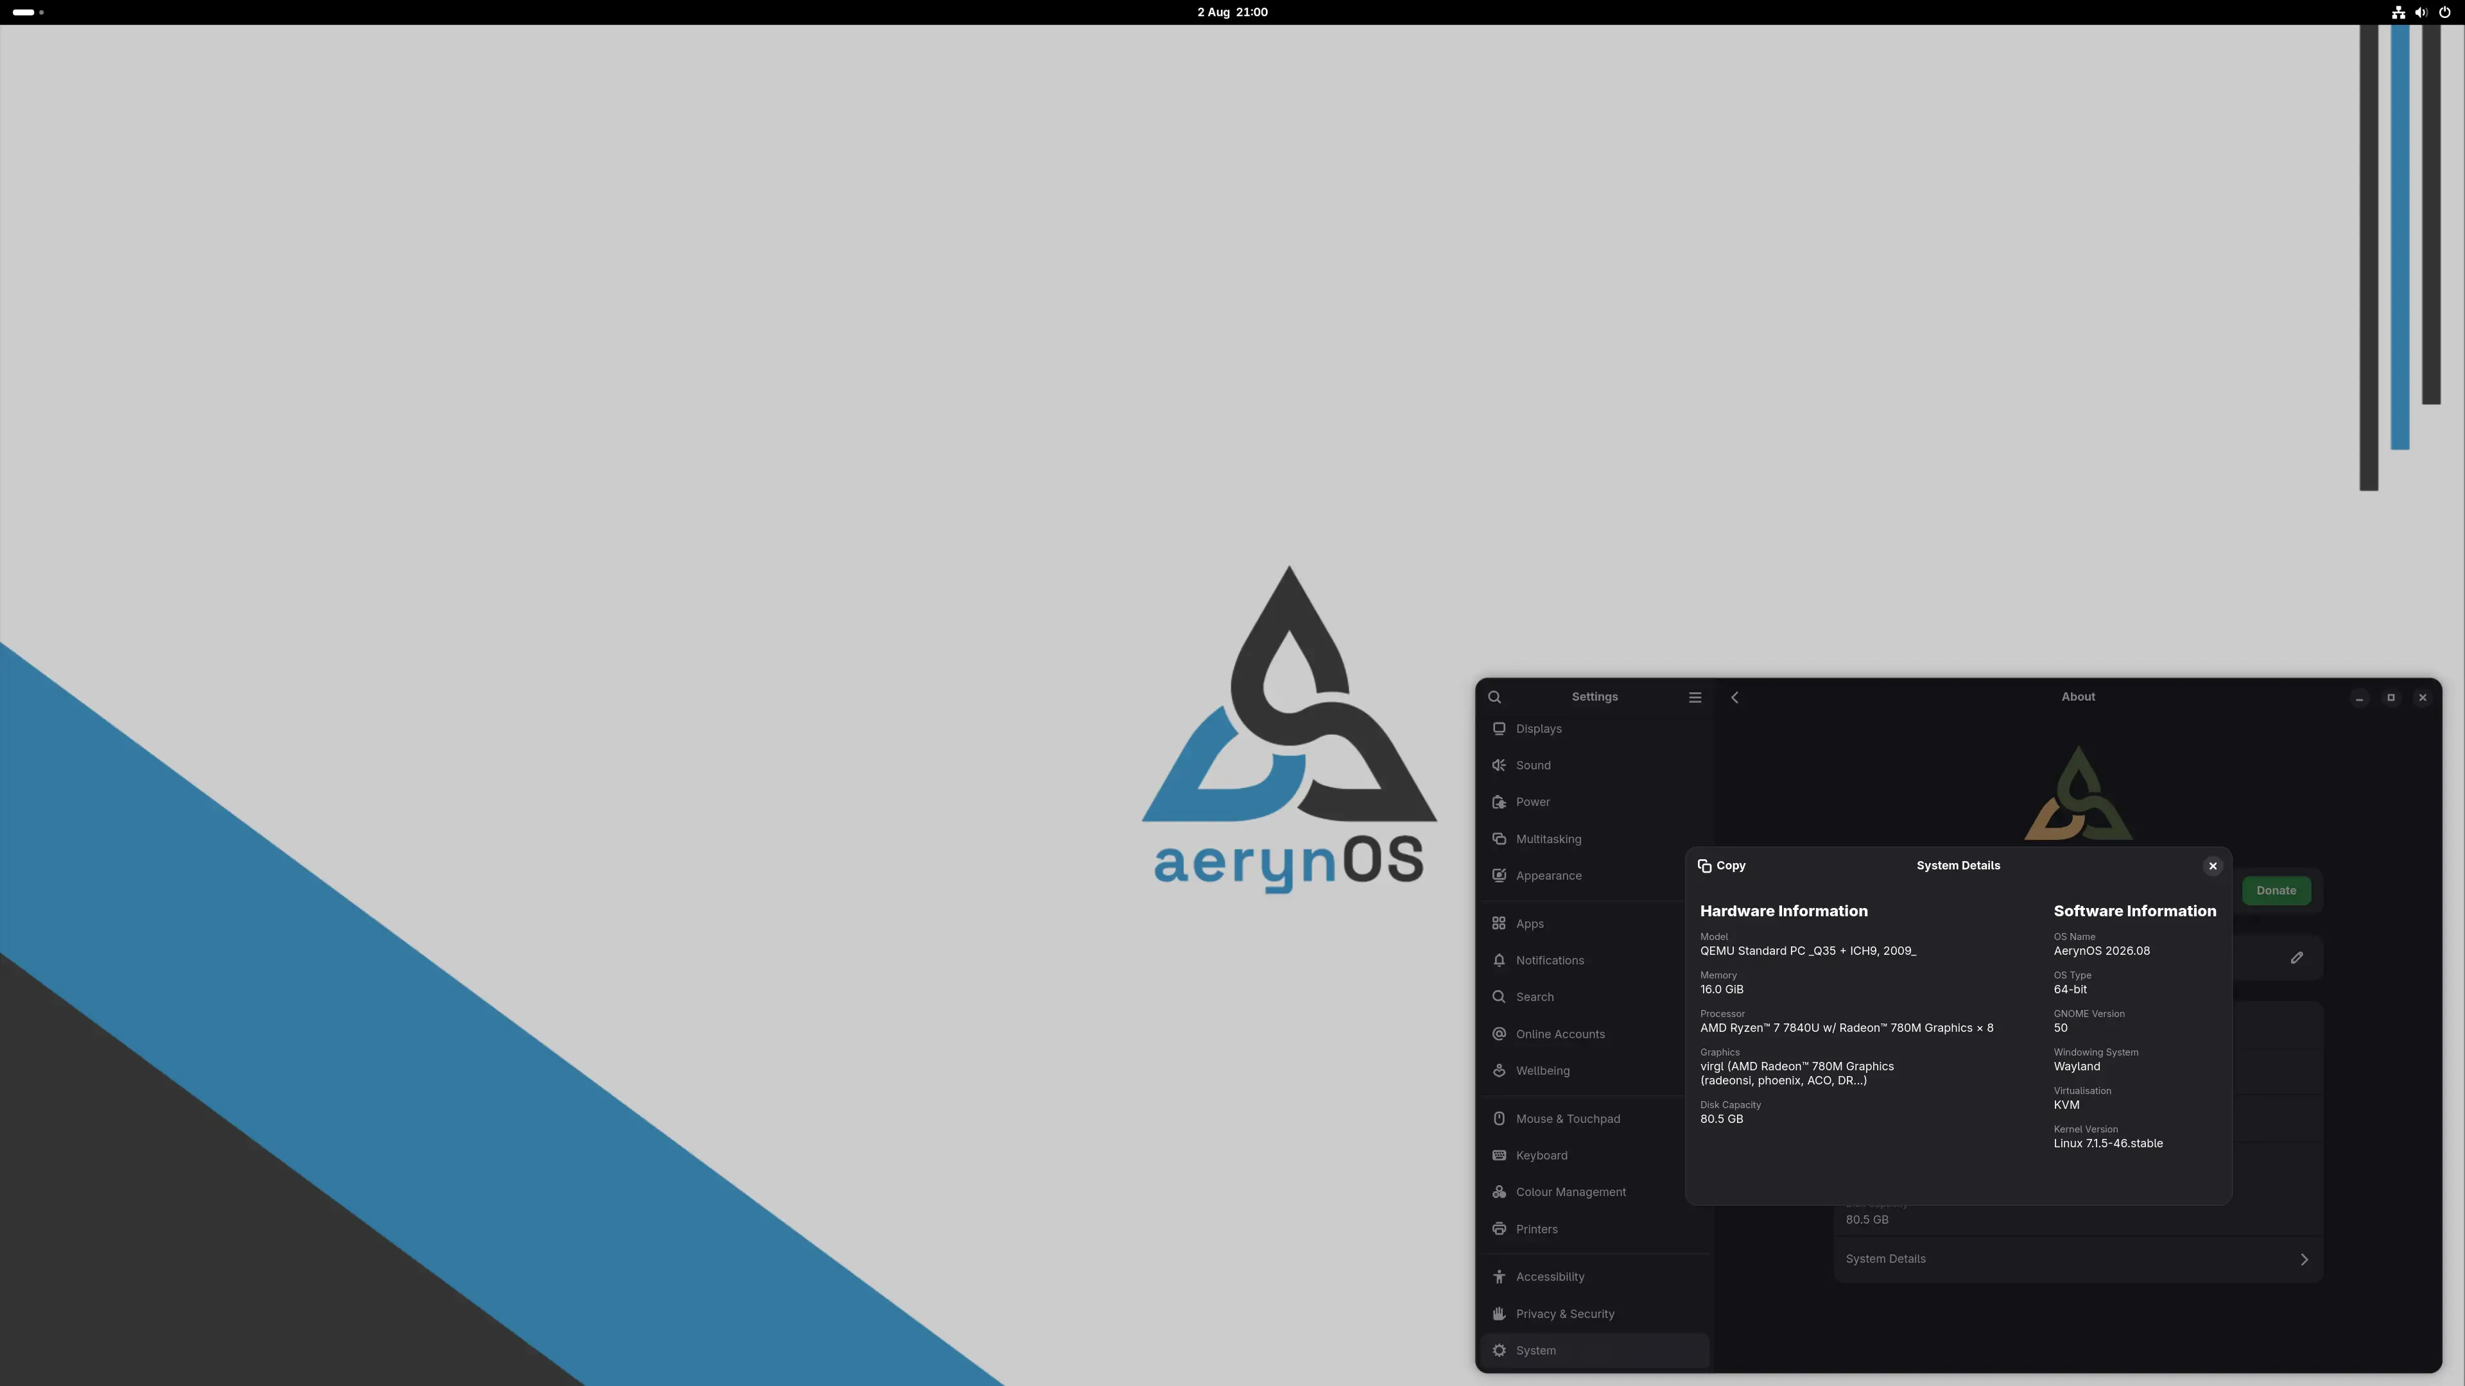Image resolution: width=2465 pixels, height=1386 pixels.
Task: Open the network status icon in top bar
Action: click(2398, 12)
